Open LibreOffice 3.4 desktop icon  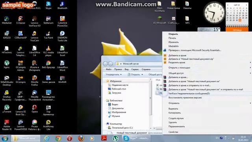(x=35, y=51)
